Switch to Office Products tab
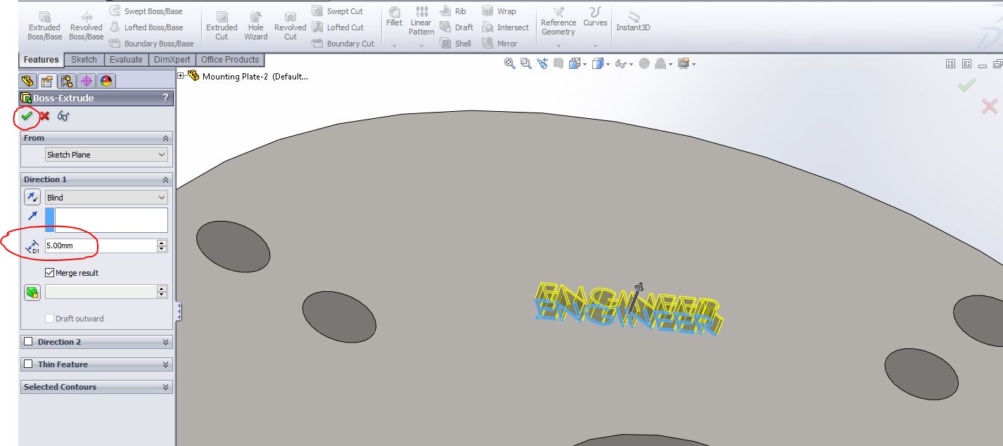The width and height of the screenshot is (1003, 446). (x=230, y=60)
